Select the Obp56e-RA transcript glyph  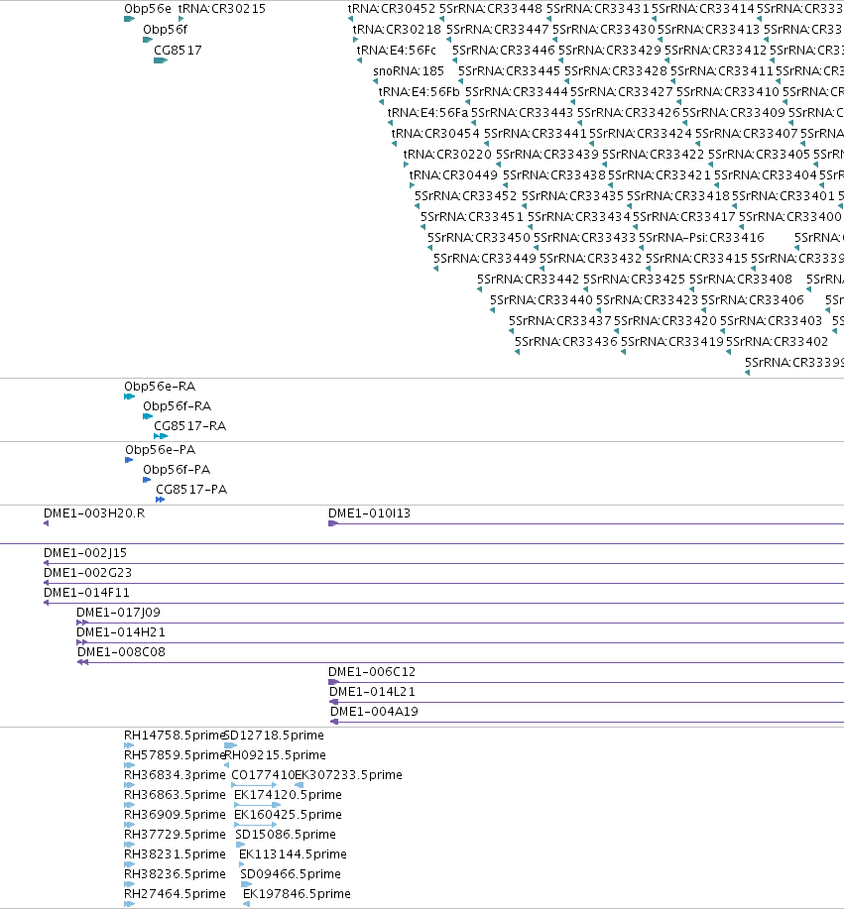(x=129, y=397)
